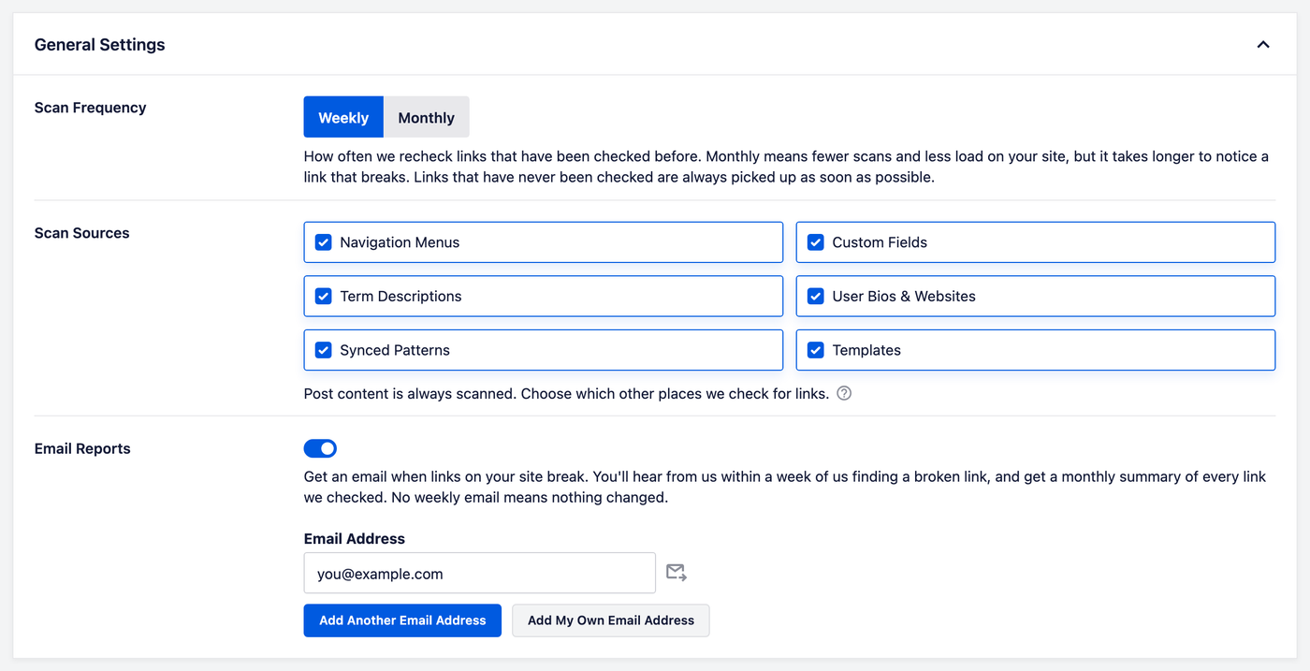Select Monthly scan frequency
This screenshot has width=1310, height=671.
click(427, 117)
